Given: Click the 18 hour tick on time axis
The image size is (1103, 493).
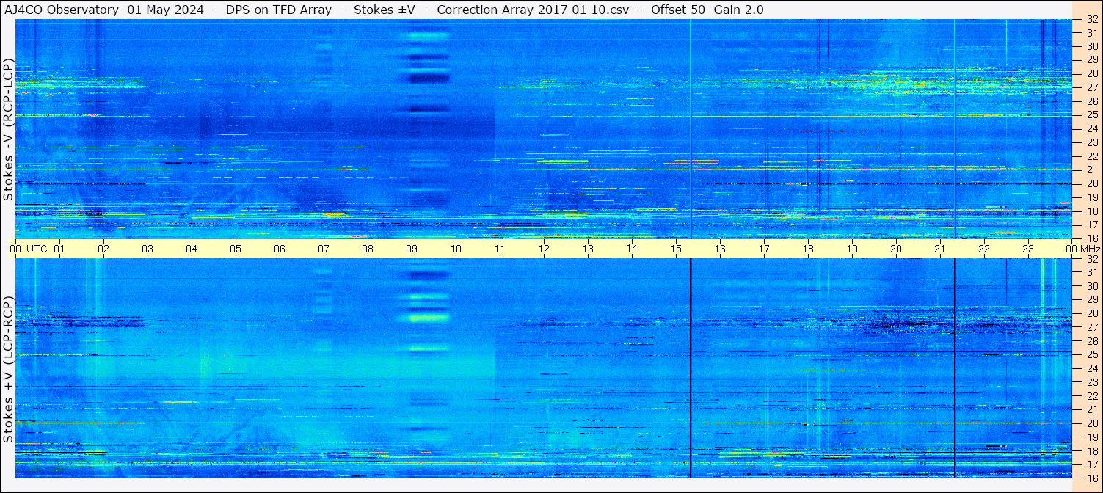Looking at the screenshot, I should (808, 249).
